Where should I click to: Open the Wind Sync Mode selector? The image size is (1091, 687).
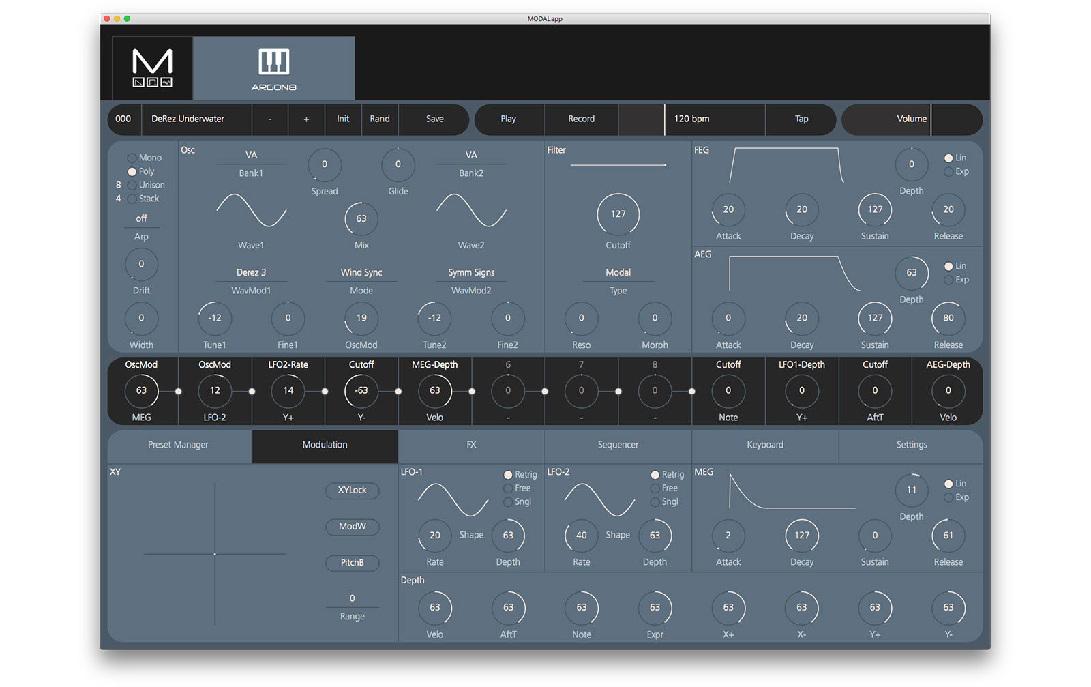point(361,273)
